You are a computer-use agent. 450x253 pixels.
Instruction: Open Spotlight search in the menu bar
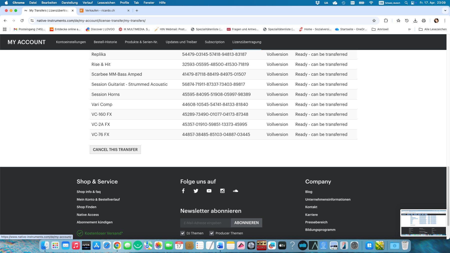pyautogui.click(x=406, y=3)
